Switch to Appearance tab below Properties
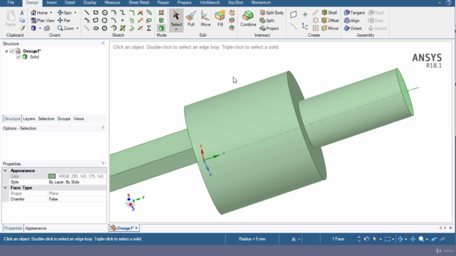456x256 pixels. [36, 228]
